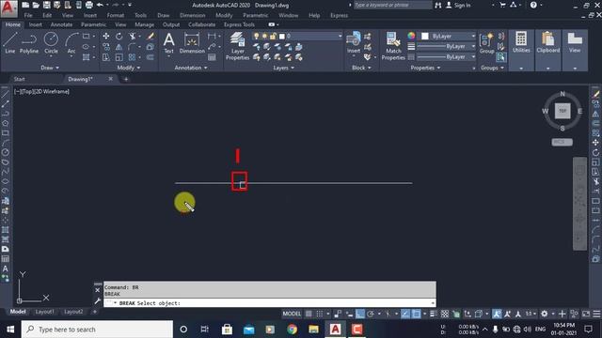Open the Dimension tool
602x338 pixels.
[x=192, y=42]
